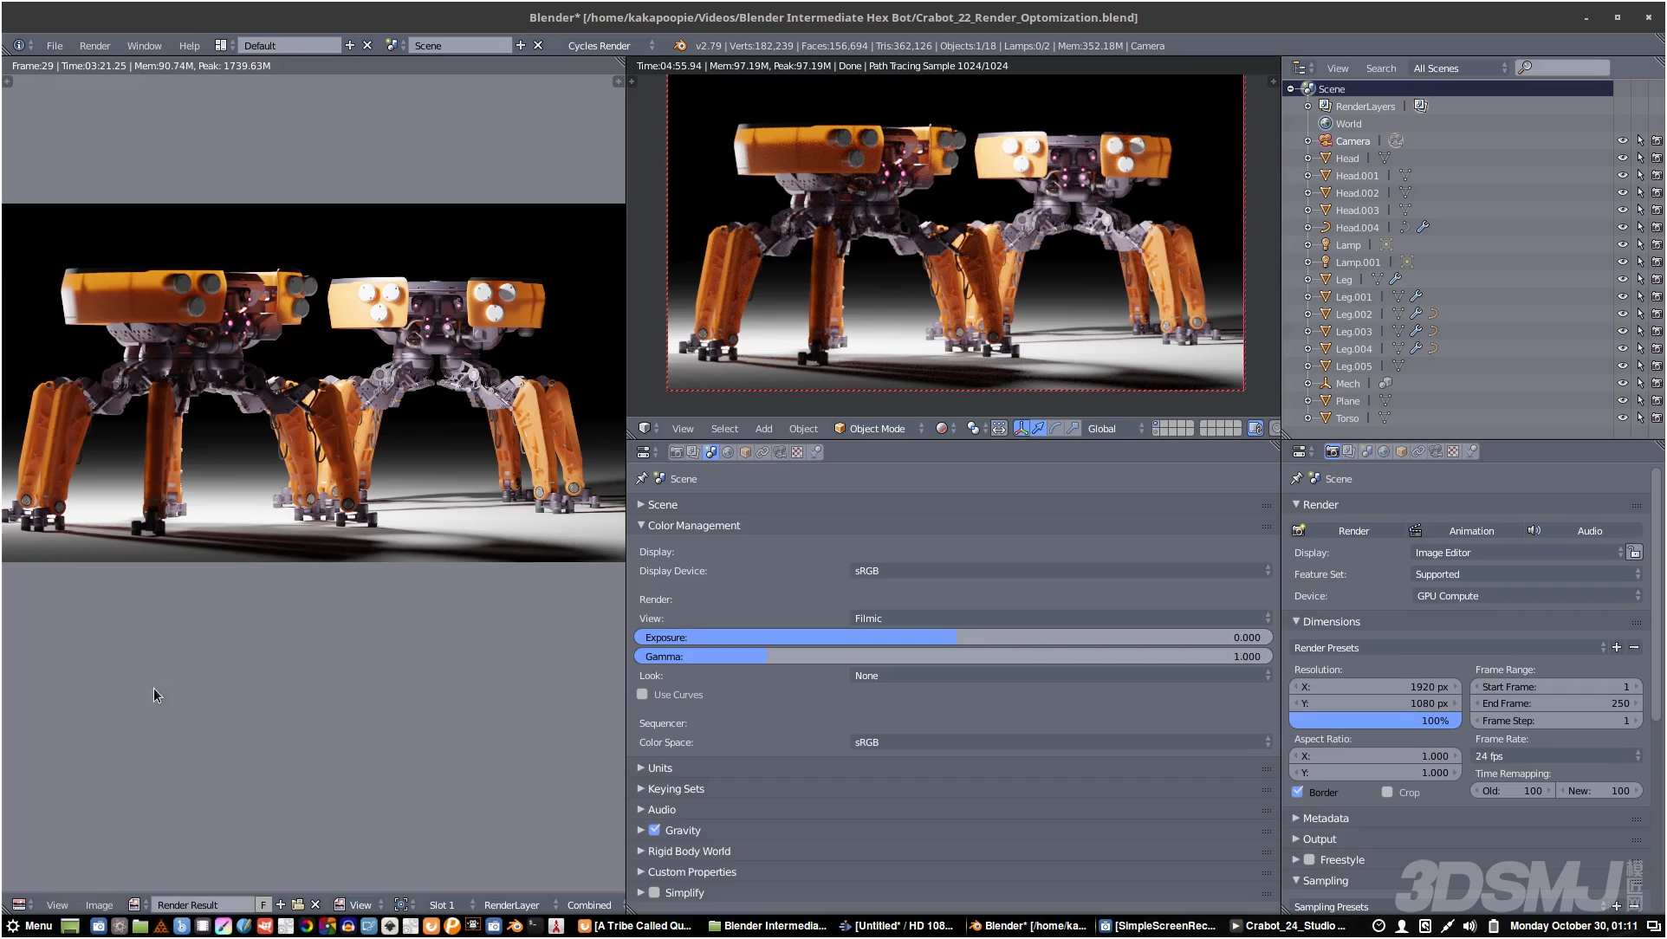
Task: Open system volume icon in tray
Action: tap(1469, 925)
